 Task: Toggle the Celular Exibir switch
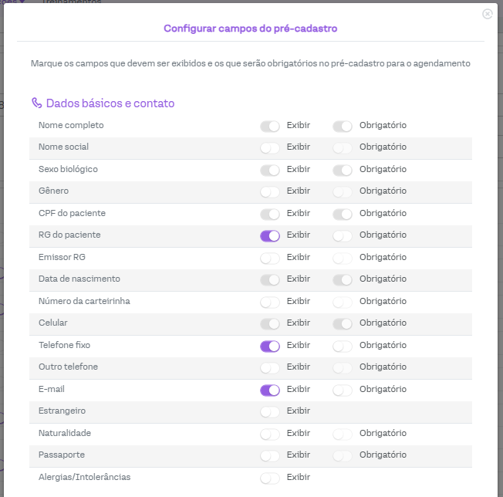270,323
